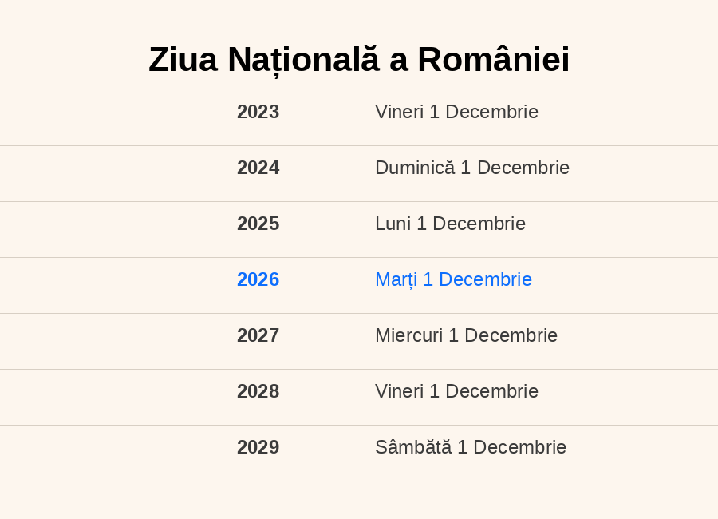The width and height of the screenshot is (718, 519).
Task: Click the divider line between 2023 and 2024 rows
Action: click(x=359, y=145)
